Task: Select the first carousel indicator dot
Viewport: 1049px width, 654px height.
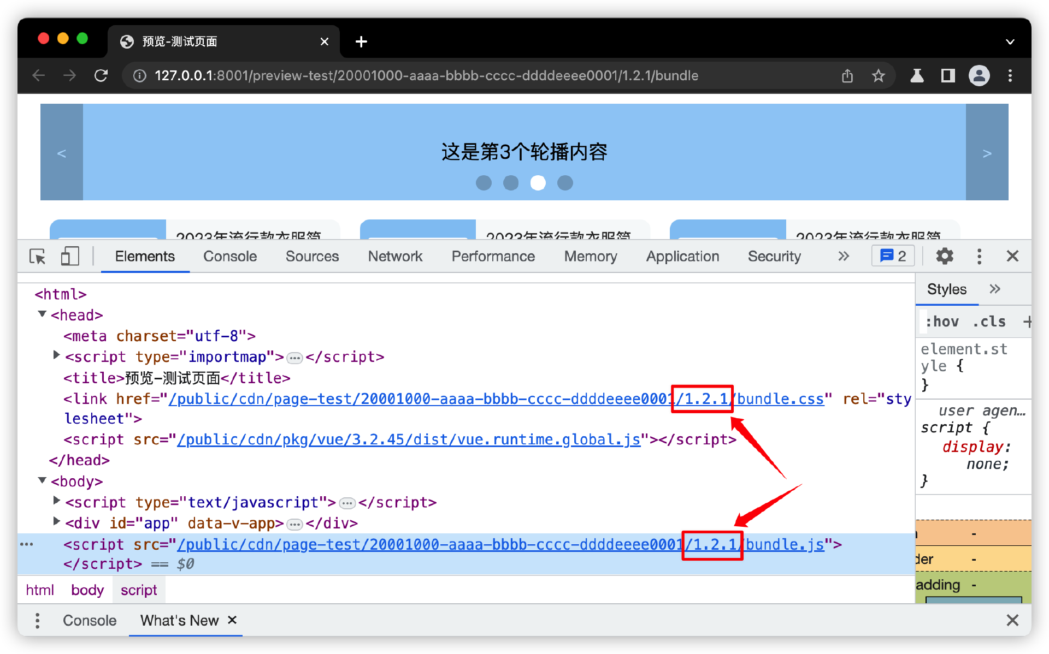Action: coord(484,183)
